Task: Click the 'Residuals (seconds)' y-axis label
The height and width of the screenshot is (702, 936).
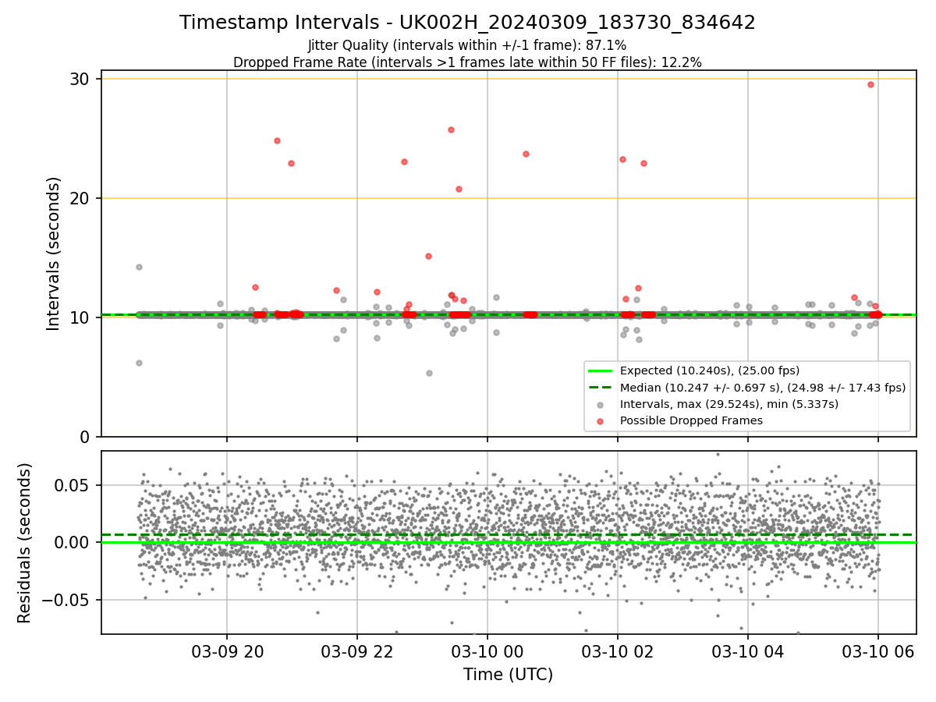Action: coord(25,543)
